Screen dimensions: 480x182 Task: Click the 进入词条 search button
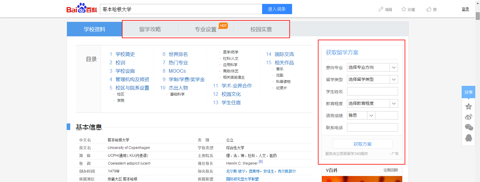(x=277, y=9)
